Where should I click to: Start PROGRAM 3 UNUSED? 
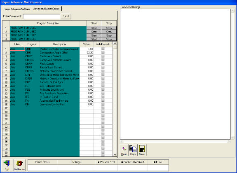click(x=94, y=35)
